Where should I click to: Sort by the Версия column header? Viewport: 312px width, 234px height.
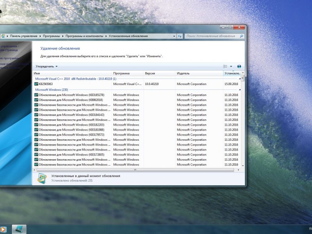160,73
